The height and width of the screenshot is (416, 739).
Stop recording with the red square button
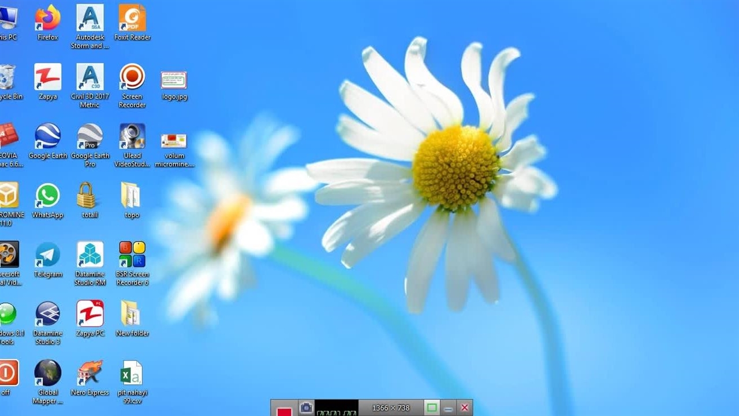pos(284,410)
